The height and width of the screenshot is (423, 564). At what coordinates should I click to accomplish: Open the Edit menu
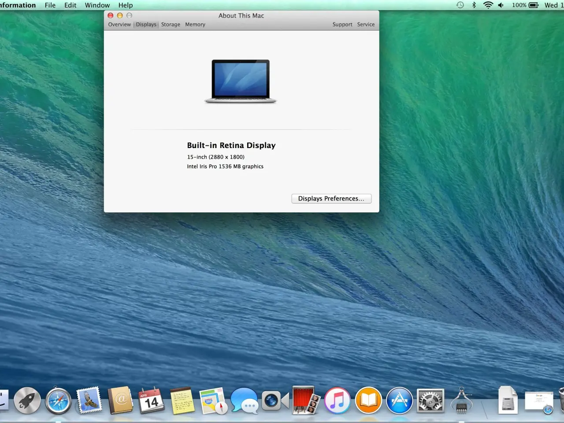tap(70, 5)
